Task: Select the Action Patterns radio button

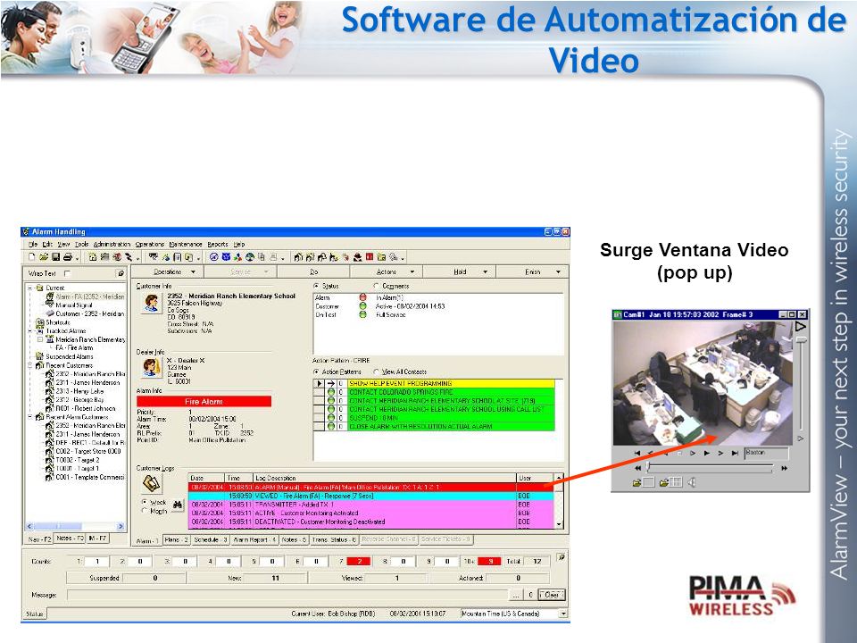Action: [x=316, y=372]
